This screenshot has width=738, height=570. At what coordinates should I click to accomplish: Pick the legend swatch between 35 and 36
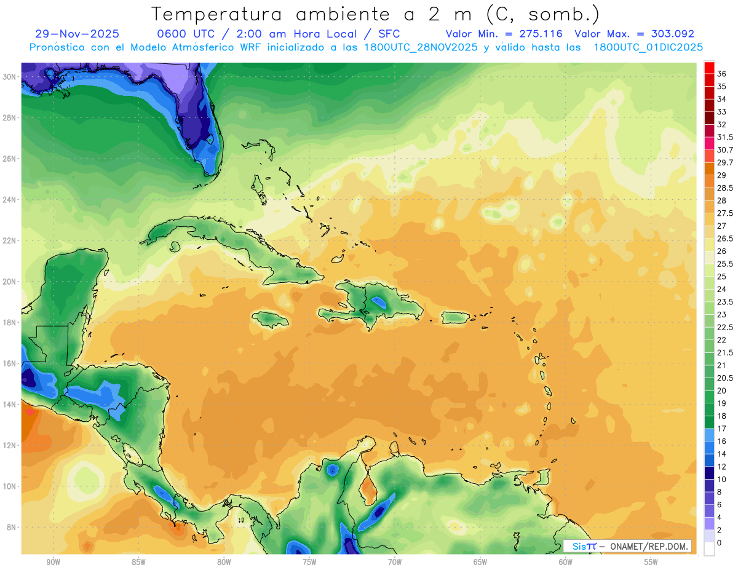[709, 80]
